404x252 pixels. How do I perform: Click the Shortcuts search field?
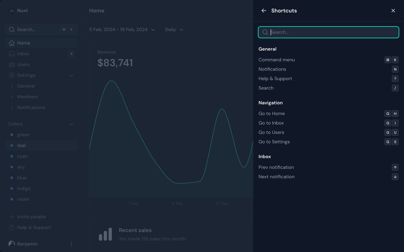pos(328,32)
